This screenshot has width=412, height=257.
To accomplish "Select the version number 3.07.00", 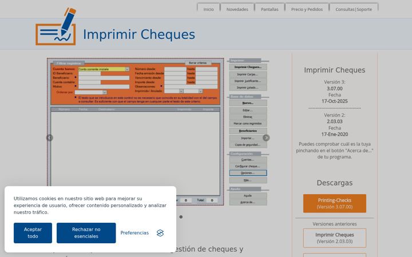I will coord(335,89).
